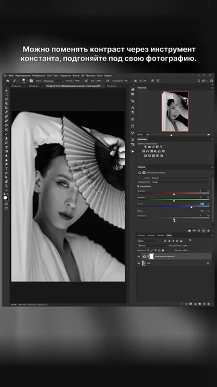The height and width of the screenshot is (387, 217).
Task: Open the layer filter kind dropdown
Action: tap(147, 241)
